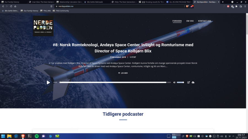Viewport: 248px width, 139px height.
Task: Download the episode via cloud icon
Action: click(x=193, y=82)
